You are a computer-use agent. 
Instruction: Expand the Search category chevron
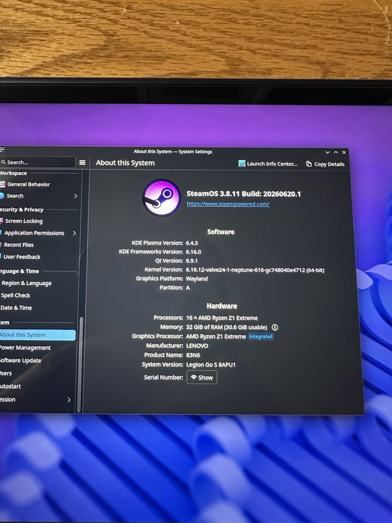tap(75, 196)
